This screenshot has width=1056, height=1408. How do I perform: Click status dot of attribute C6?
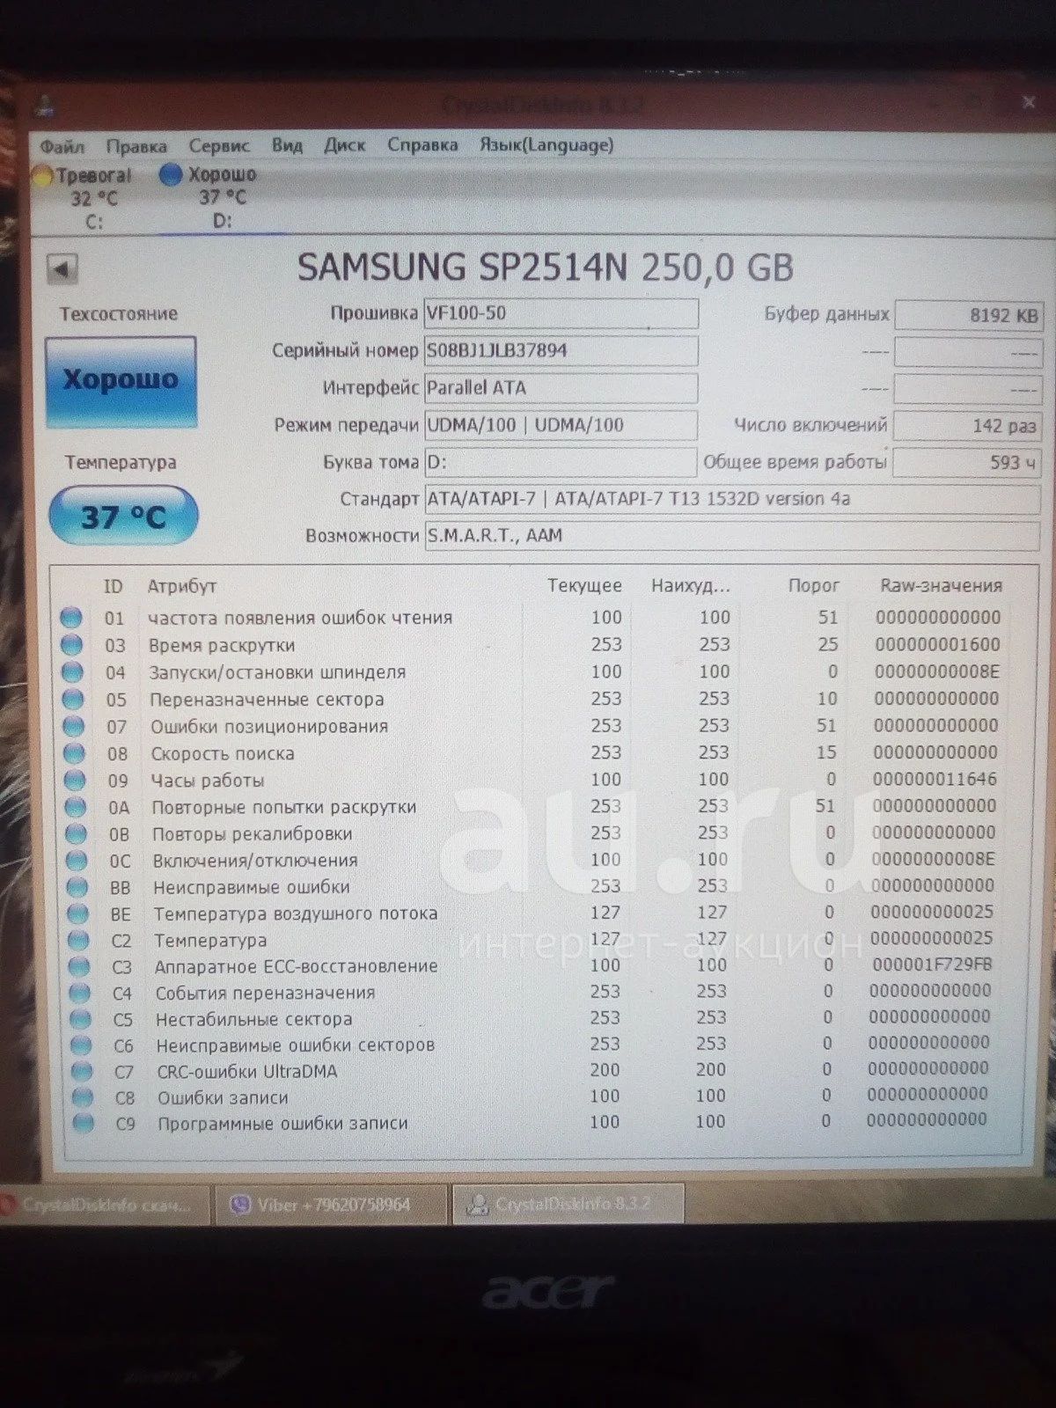(81, 1045)
